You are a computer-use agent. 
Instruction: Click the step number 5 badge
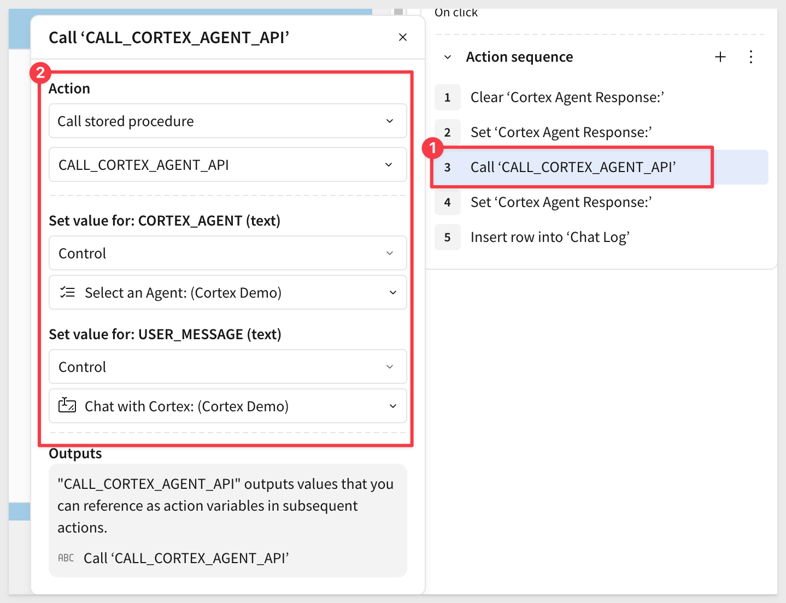click(x=448, y=237)
